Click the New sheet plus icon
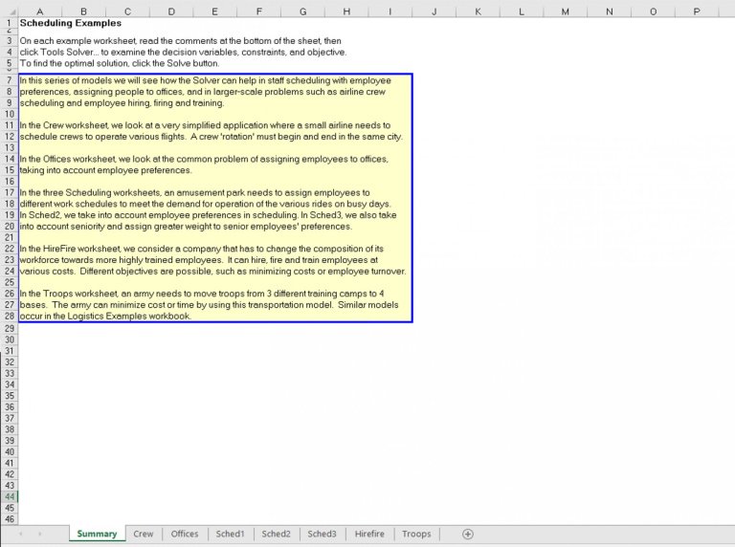This screenshot has width=735, height=547. tap(467, 534)
